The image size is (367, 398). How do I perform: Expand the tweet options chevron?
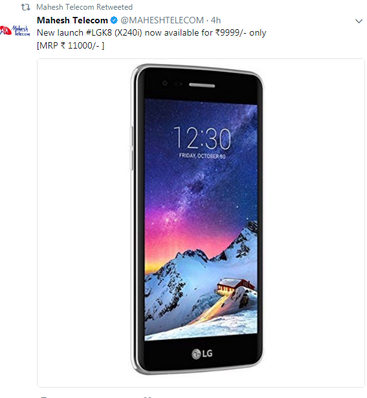pyautogui.click(x=359, y=21)
